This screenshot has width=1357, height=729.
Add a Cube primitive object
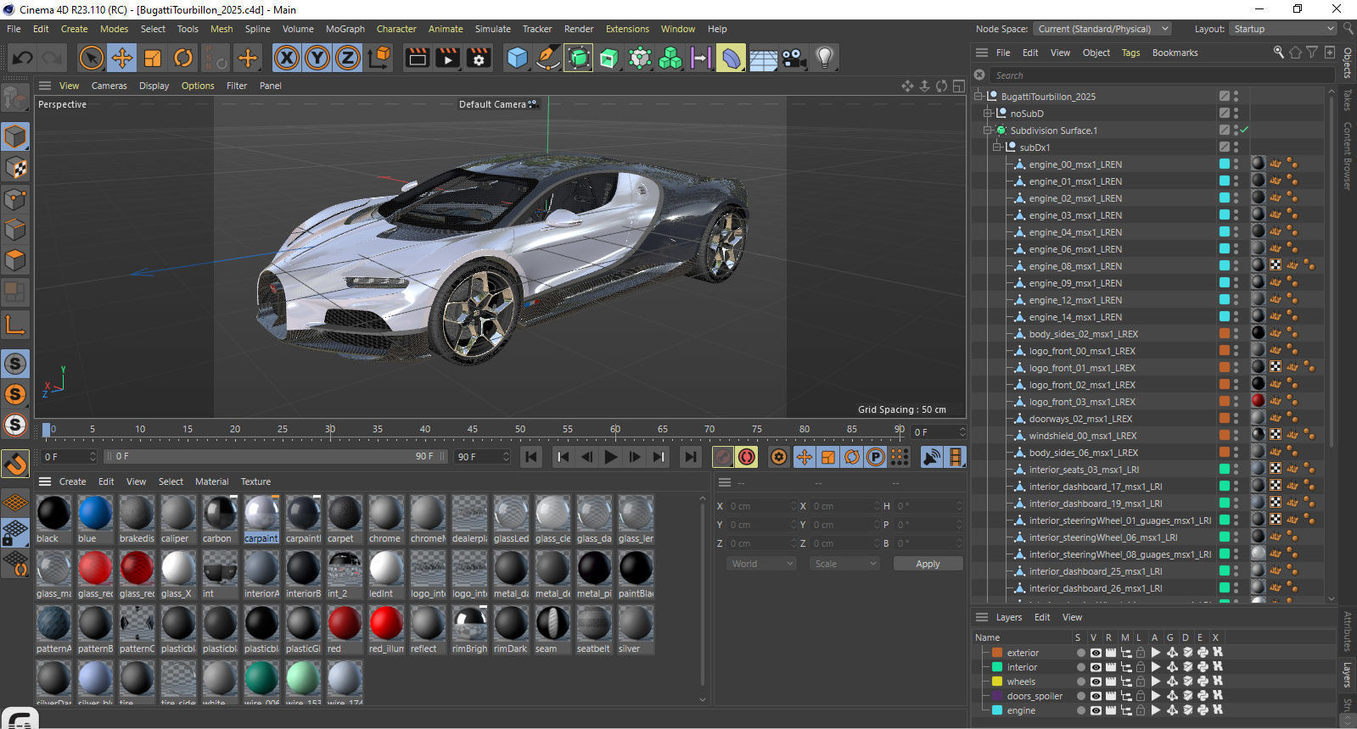[x=517, y=58]
